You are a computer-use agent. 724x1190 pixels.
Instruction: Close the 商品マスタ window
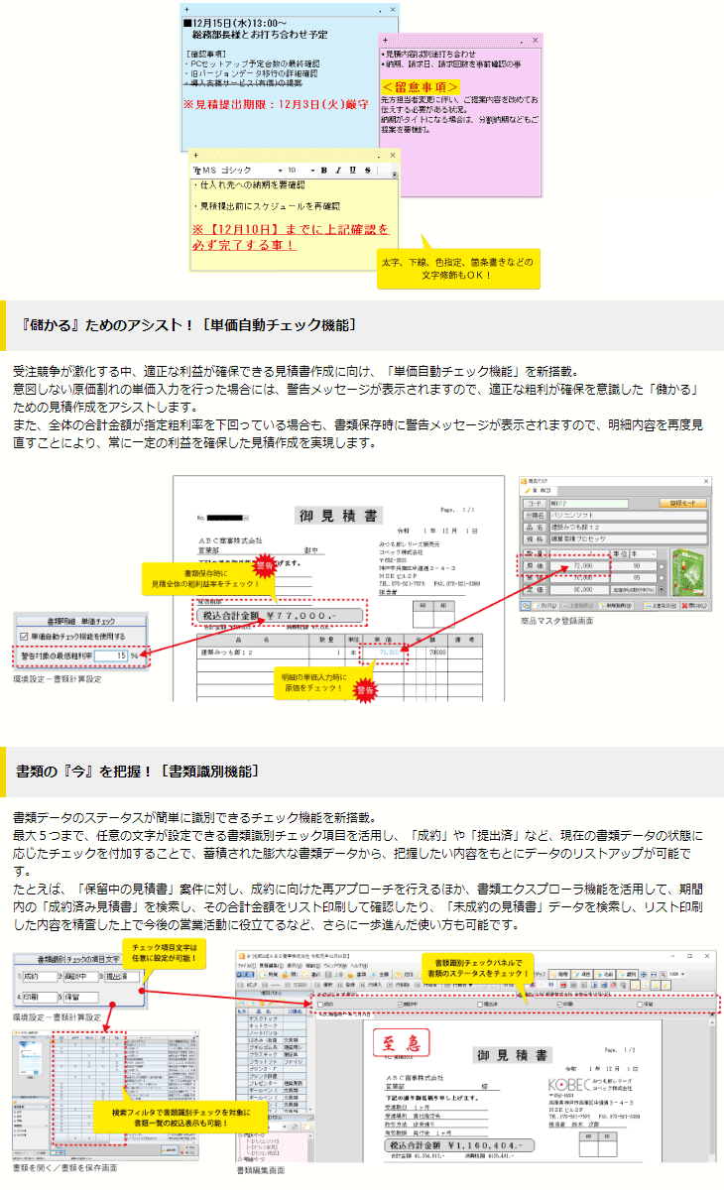(x=704, y=482)
